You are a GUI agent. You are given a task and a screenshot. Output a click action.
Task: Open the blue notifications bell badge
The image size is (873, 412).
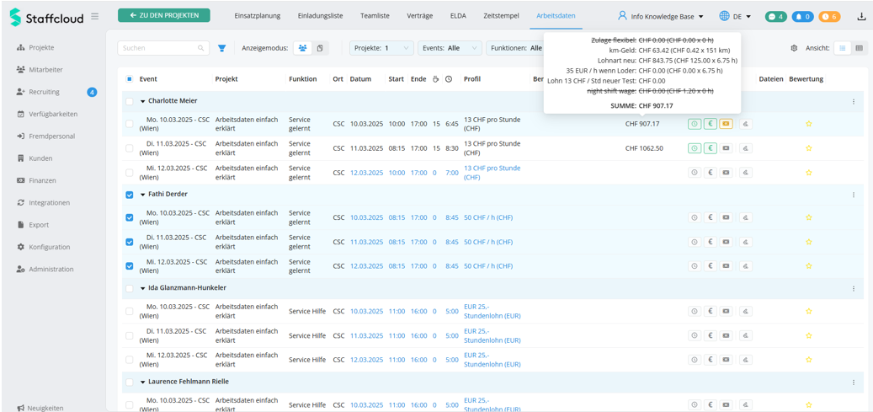[802, 16]
